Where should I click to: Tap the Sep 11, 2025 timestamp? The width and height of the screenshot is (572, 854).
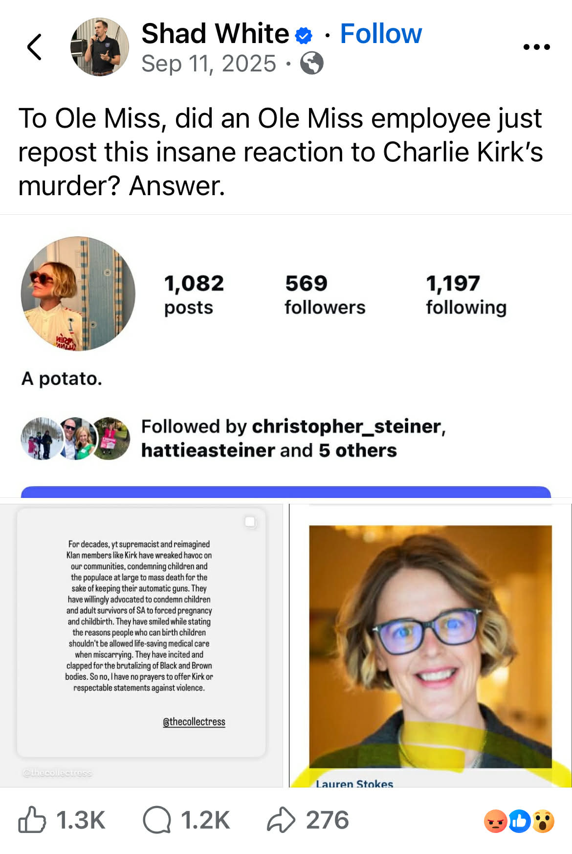(209, 64)
